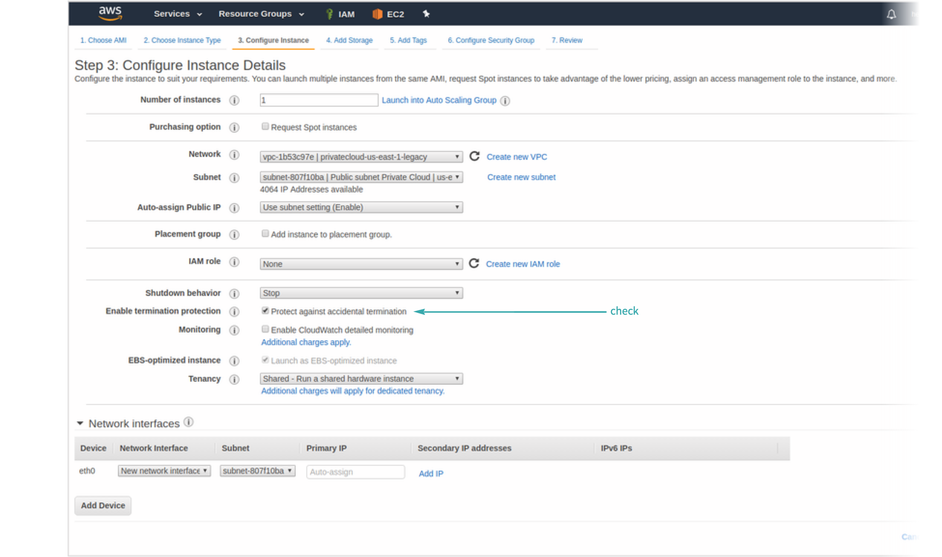The height and width of the screenshot is (557, 942).
Task: Refresh the IAM role list
Action: [x=474, y=263]
